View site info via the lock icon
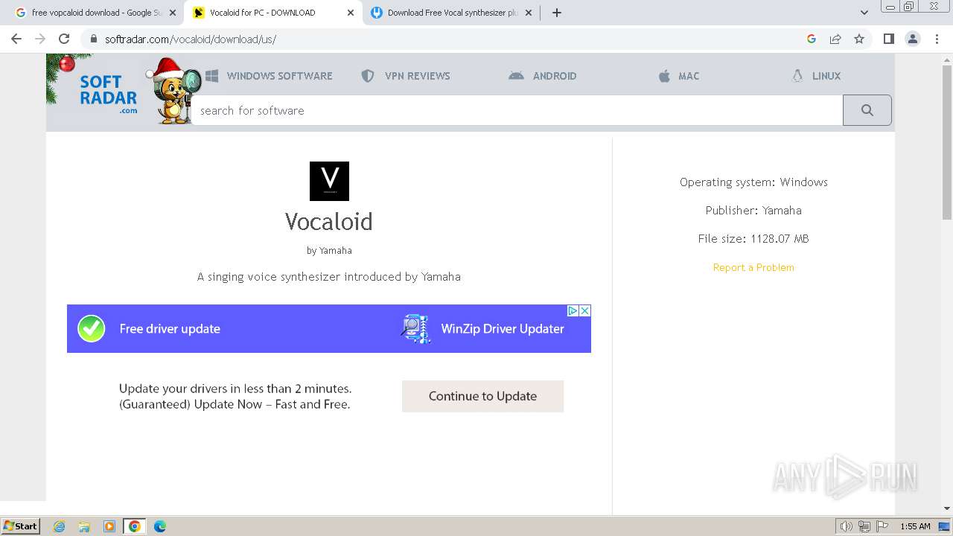The image size is (953, 536). (93, 39)
